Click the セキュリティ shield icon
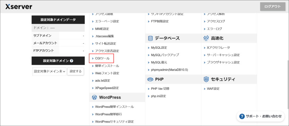The height and width of the screenshot is (126, 289). [x=206, y=79]
